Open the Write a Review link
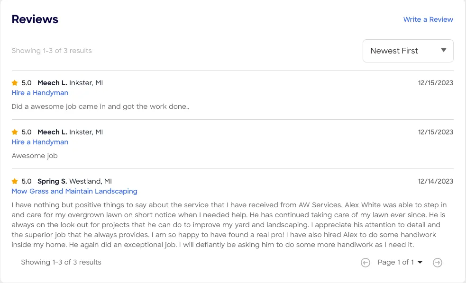The image size is (466, 283). pyautogui.click(x=428, y=19)
